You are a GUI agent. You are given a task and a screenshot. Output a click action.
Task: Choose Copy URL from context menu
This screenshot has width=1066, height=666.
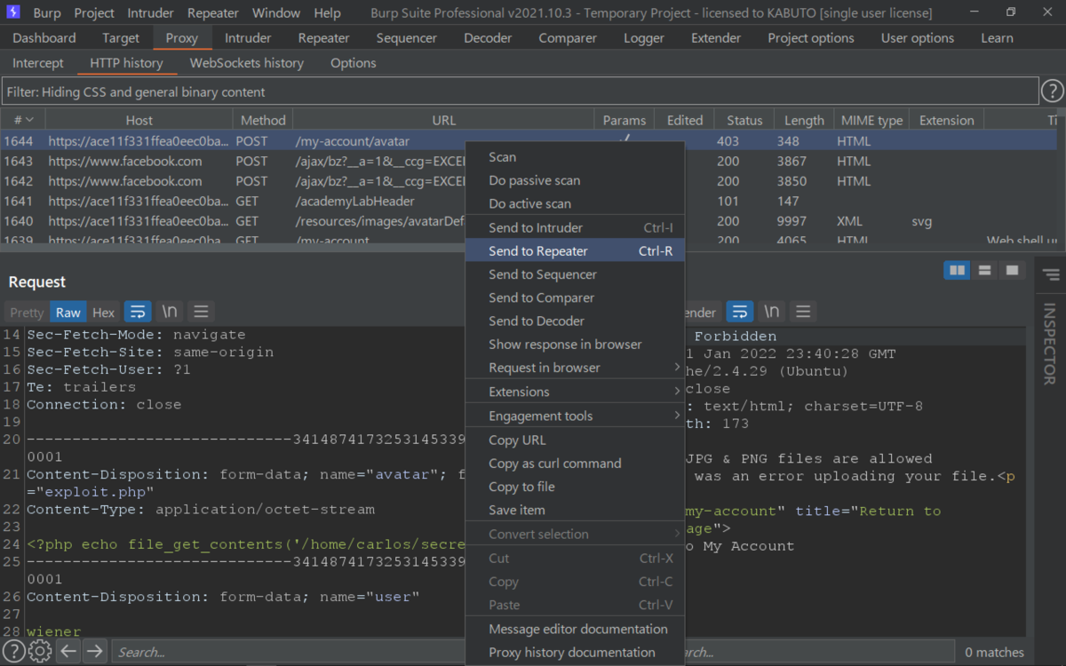(575, 440)
